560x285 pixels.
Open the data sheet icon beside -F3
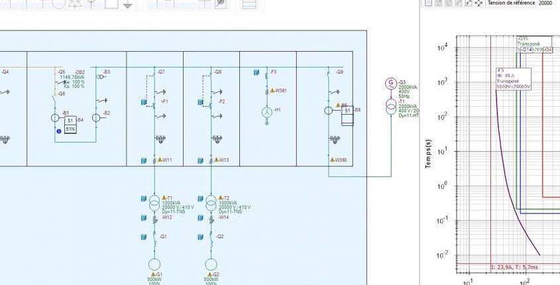click(x=256, y=72)
